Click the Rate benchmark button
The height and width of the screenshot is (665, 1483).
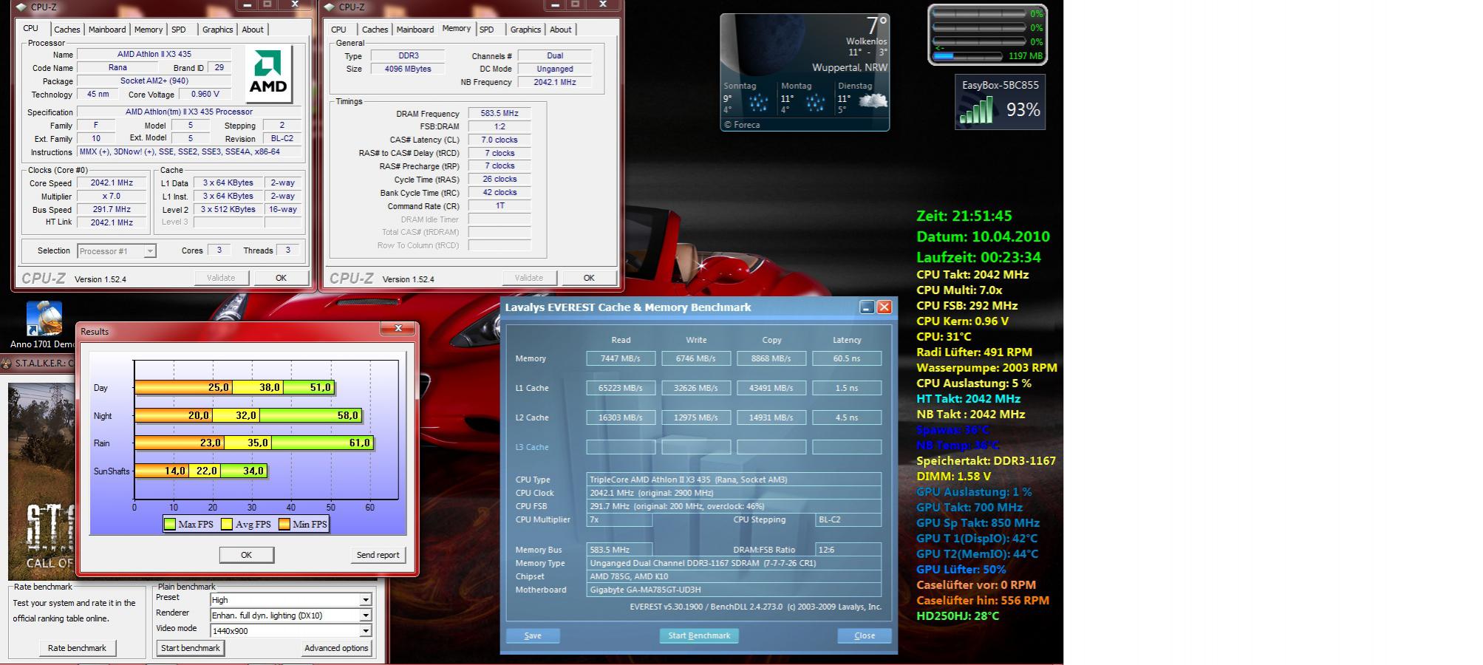77,648
